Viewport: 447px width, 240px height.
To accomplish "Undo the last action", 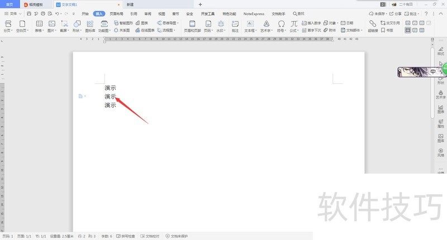I will (x=57, y=13).
